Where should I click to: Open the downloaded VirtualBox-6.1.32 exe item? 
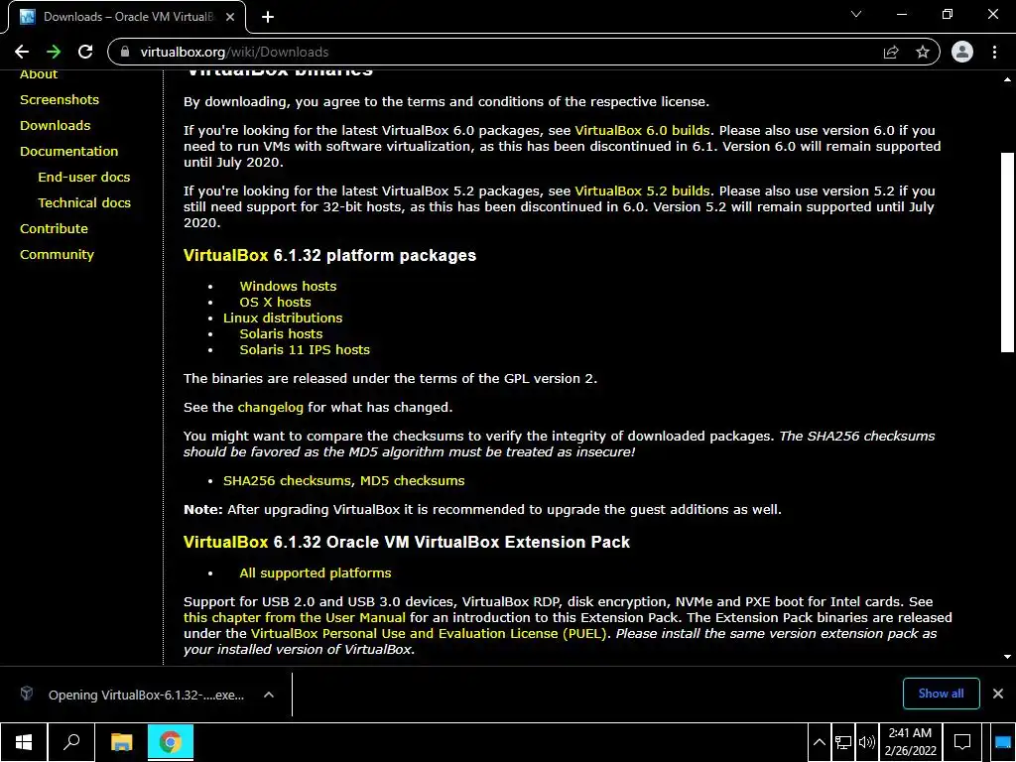click(x=146, y=696)
